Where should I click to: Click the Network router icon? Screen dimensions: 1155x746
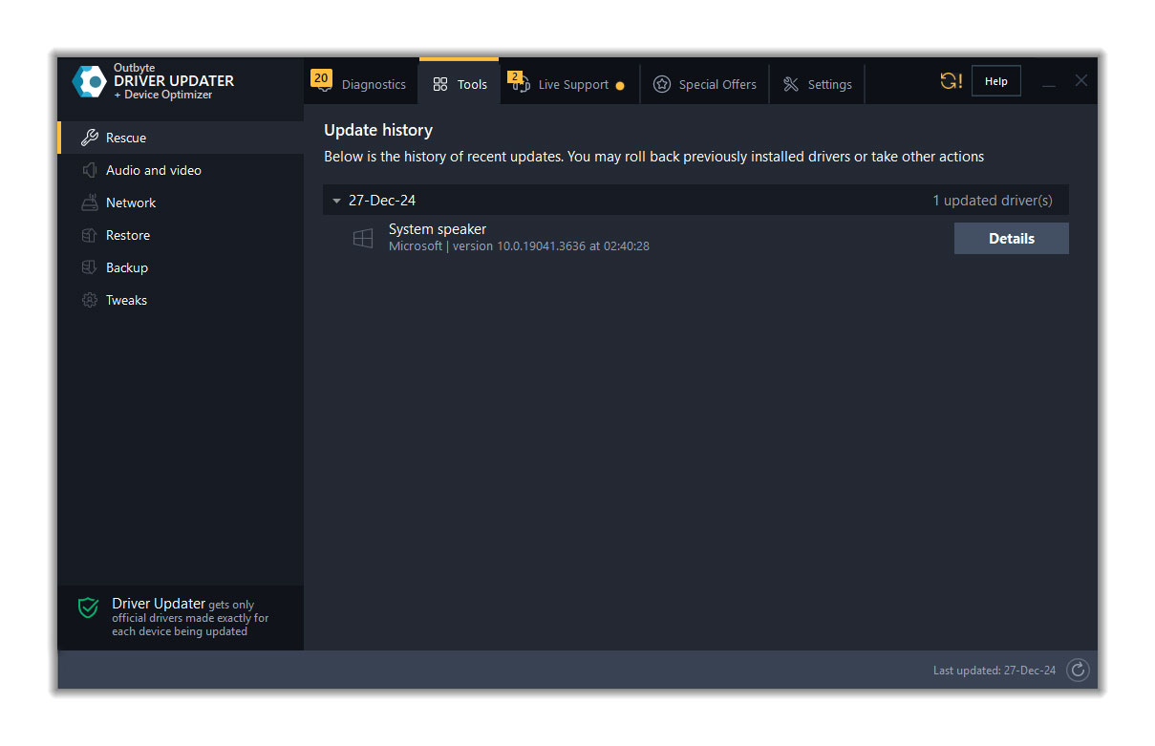coord(90,202)
